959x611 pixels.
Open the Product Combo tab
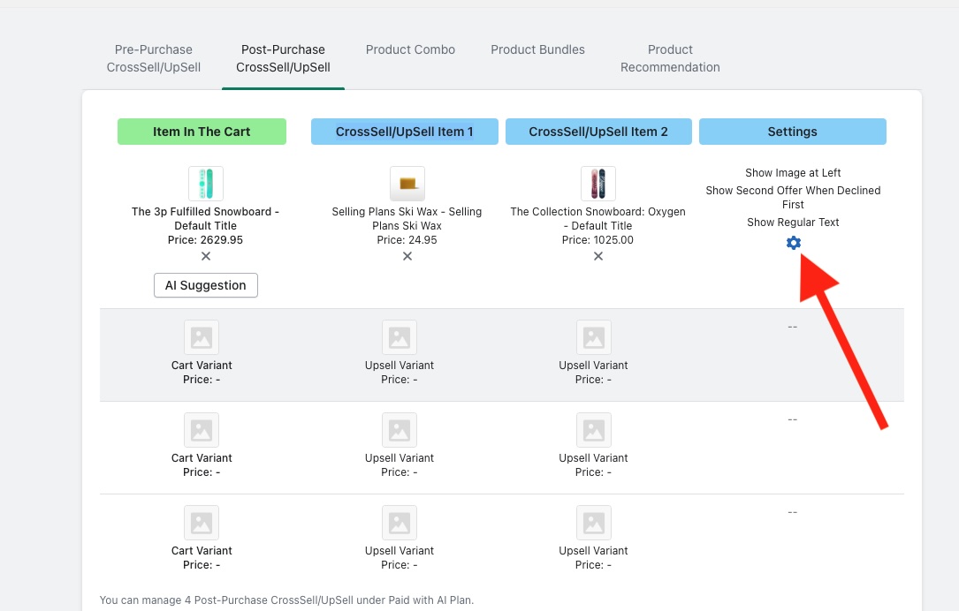[x=410, y=49]
